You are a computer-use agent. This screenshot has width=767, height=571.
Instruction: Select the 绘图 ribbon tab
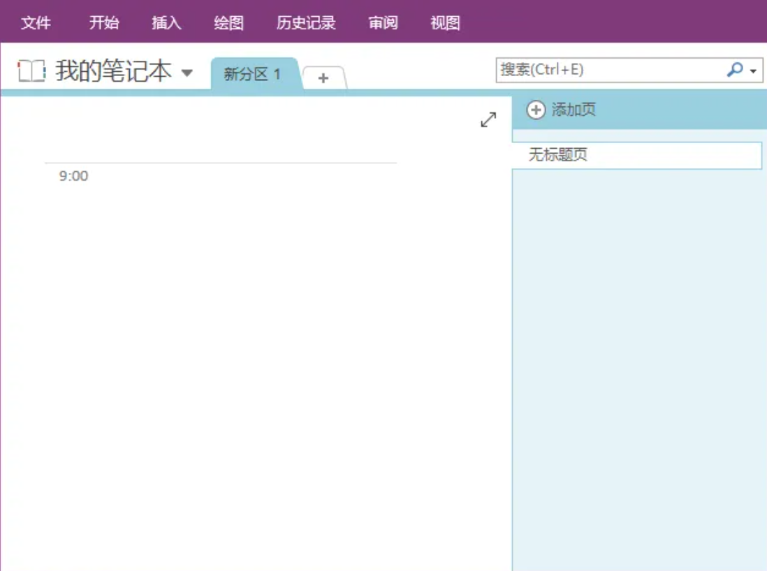pyautogui.click(x=228, y=22)
